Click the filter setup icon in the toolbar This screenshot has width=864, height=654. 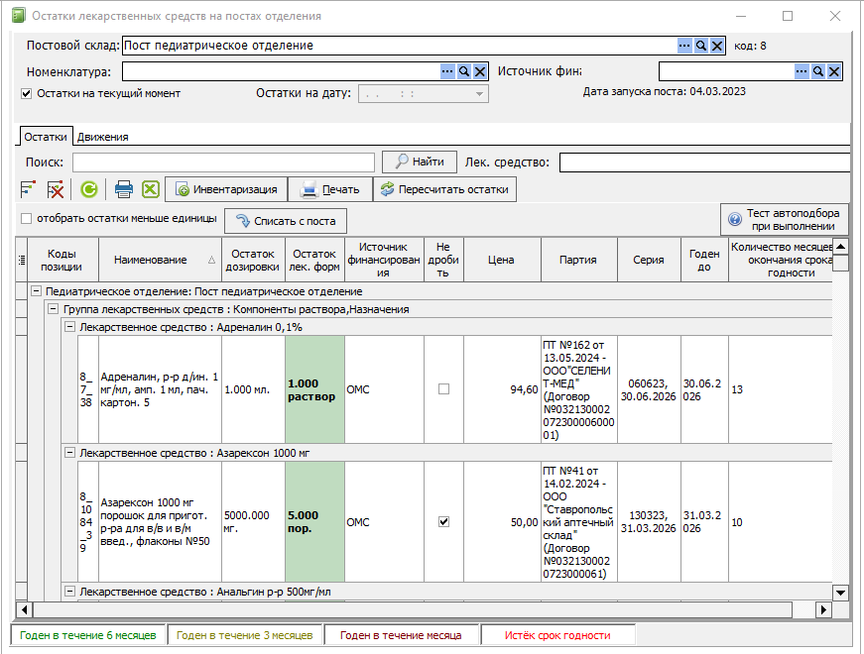tap(28, 189)
